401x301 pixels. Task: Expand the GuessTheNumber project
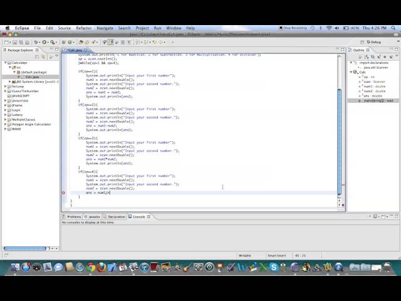6,91
